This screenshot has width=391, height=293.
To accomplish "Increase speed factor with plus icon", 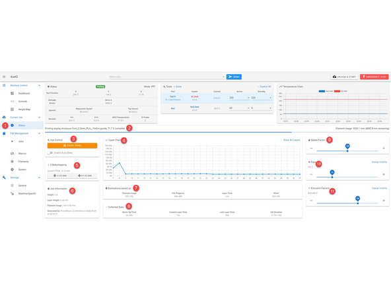I will 384,148.
